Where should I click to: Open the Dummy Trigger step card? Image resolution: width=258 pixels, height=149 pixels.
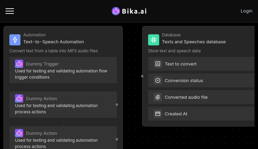63,70
